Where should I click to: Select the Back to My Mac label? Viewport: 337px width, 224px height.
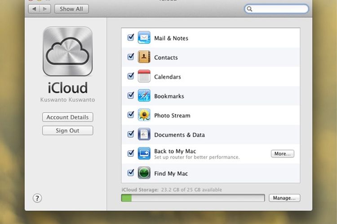175,151
